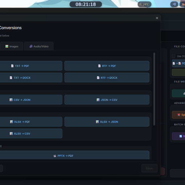The image size is (185, 185).
Task: Click the Close button at dialog bottom
Action: [149, 168]
